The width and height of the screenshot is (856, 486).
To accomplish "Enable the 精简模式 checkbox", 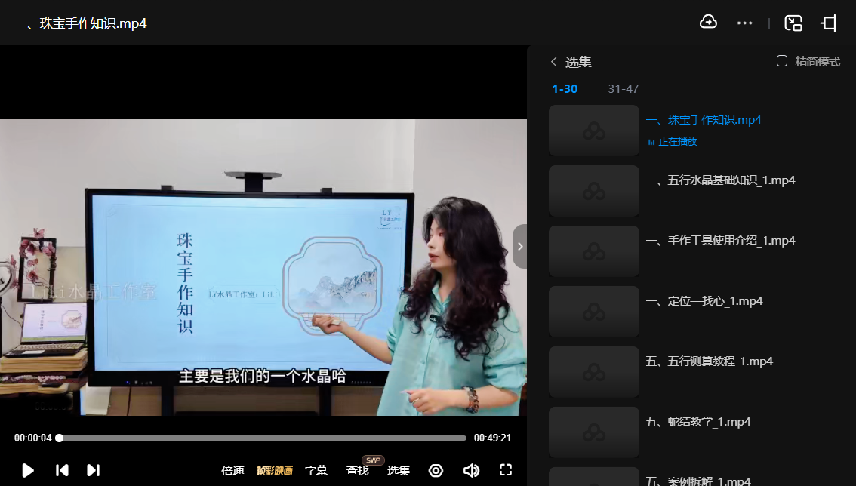I will point(782,61).
